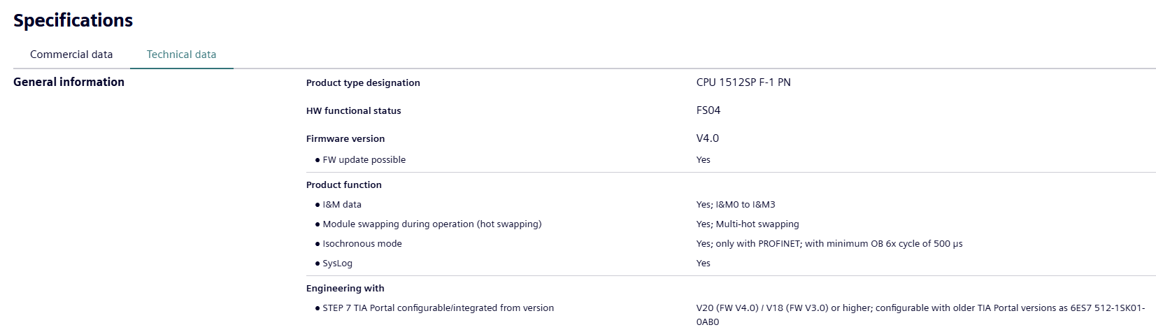Click the I&M data row label
This screenshot has height=332, width=1156.
click(342, 204)
